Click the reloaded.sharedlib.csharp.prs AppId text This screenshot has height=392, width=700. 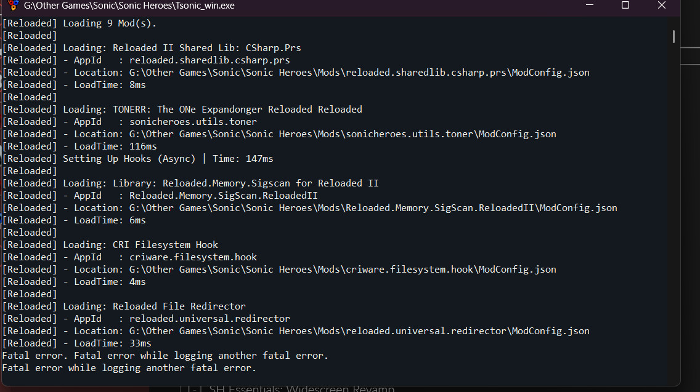tap(210, 60)
